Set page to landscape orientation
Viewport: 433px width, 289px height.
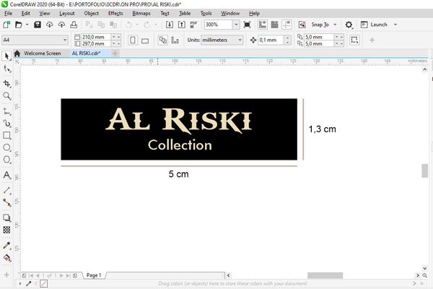coord(145,40)
